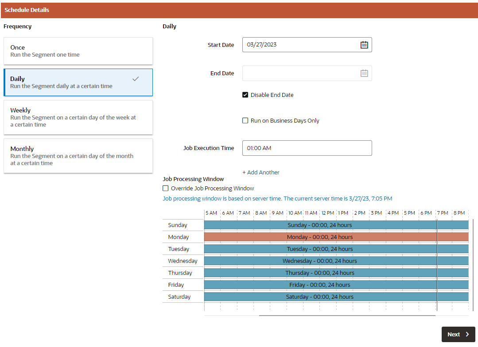Click the Wednesday processing window bar
478x347 pixels.
coord(336,261)
